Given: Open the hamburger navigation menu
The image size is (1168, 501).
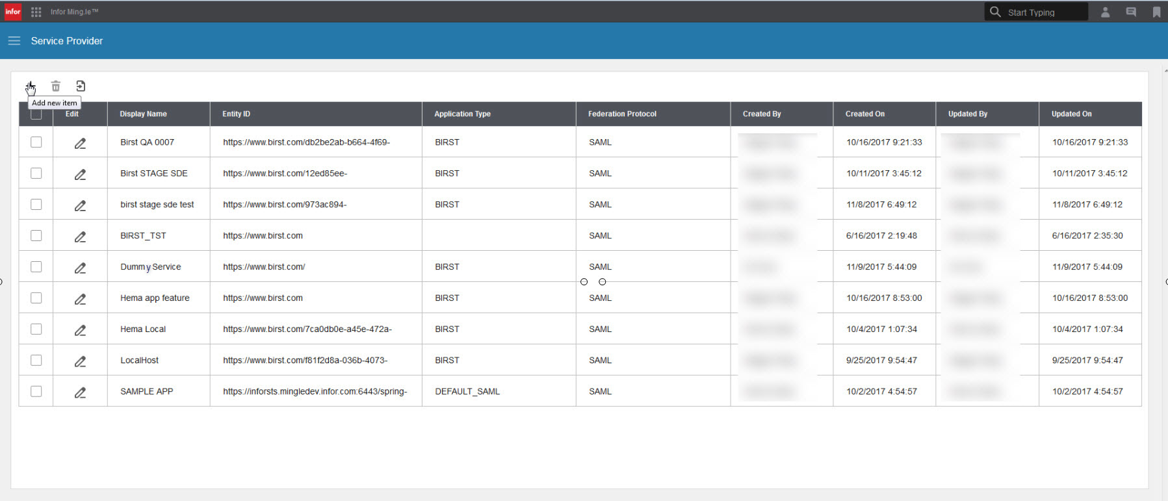Looking at the screenshot, I should pos(14,41).
